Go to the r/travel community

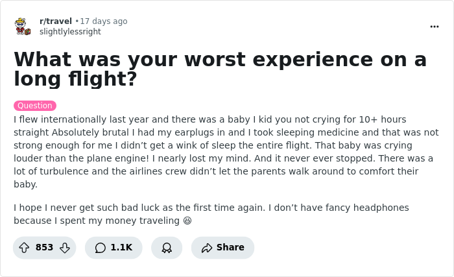(x=56, y=21)
